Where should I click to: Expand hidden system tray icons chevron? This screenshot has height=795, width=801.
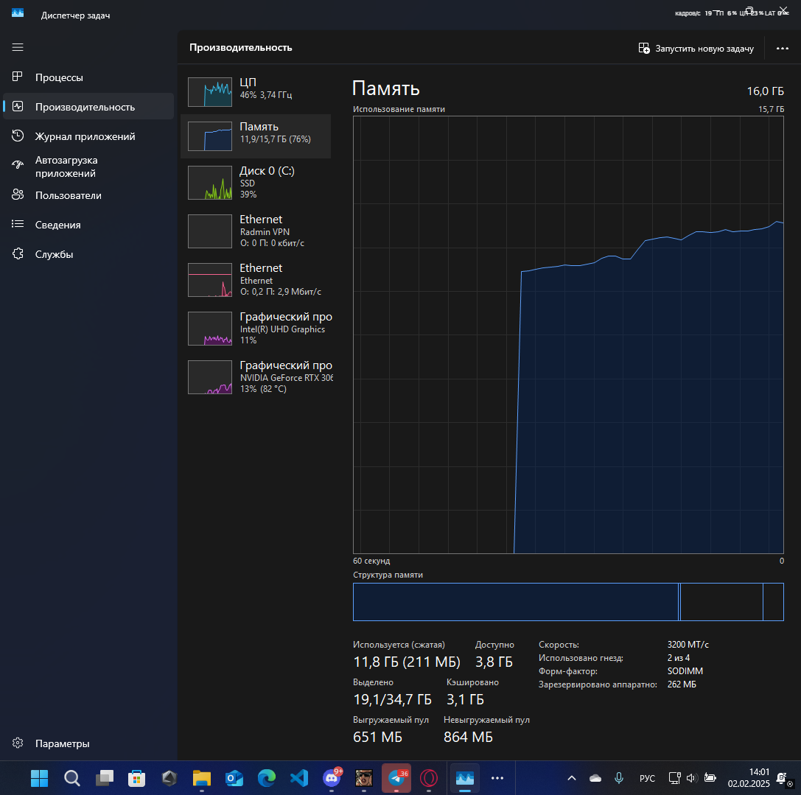pyautogui.click(x=571, y=778)
